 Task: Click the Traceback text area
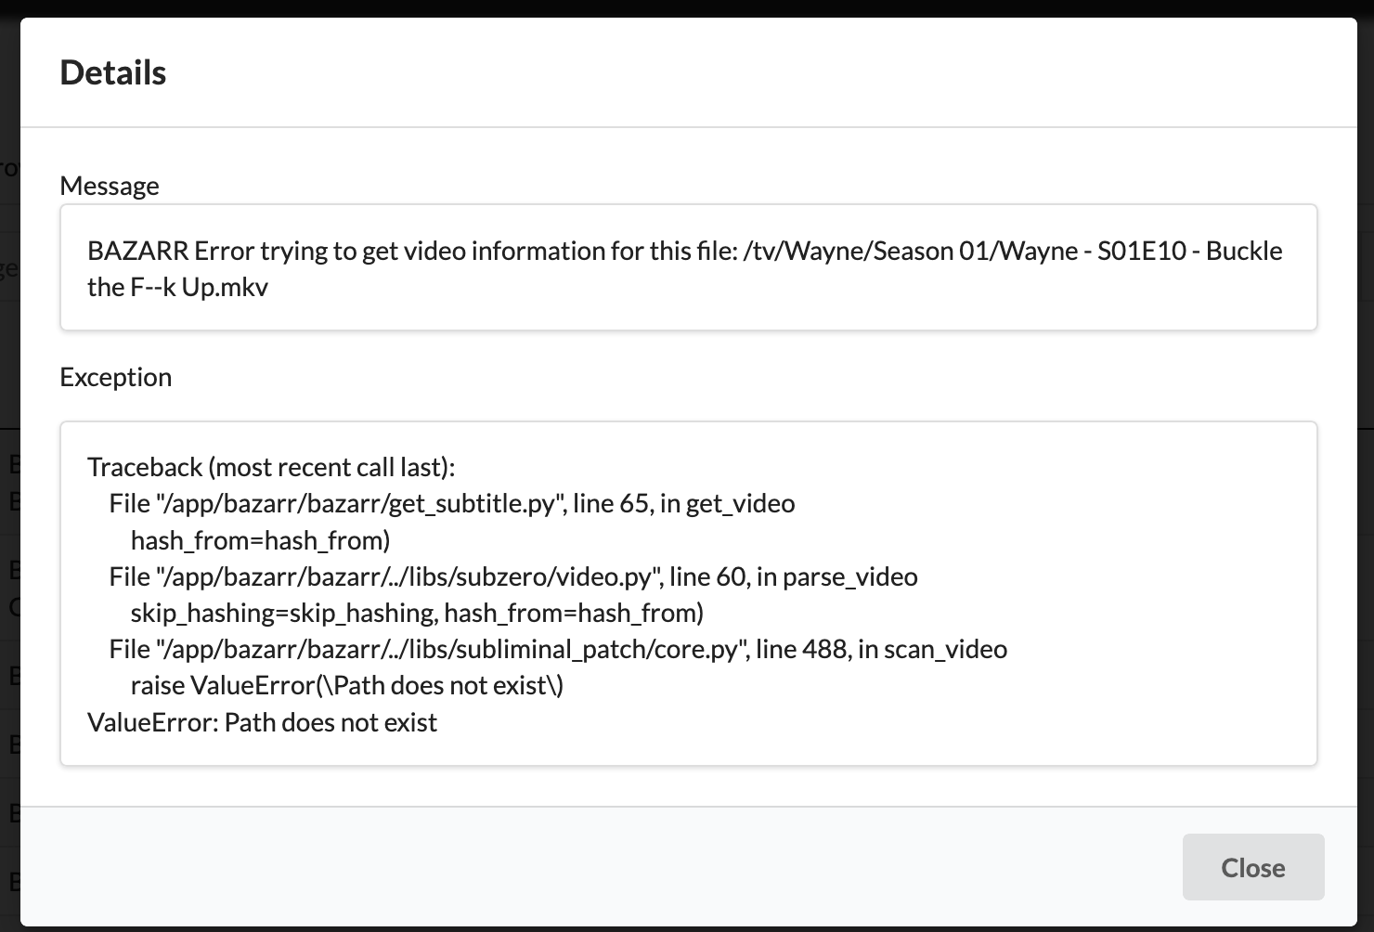[x=687, y=594]
